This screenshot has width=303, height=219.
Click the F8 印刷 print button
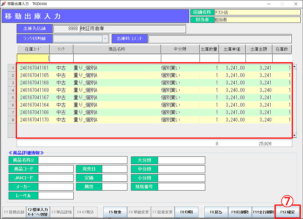[186, 212]
